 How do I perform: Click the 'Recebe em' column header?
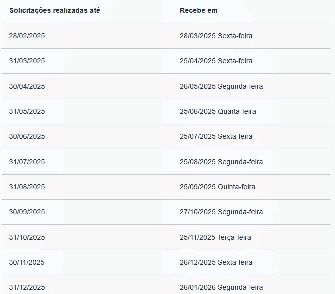pos(199,10)
